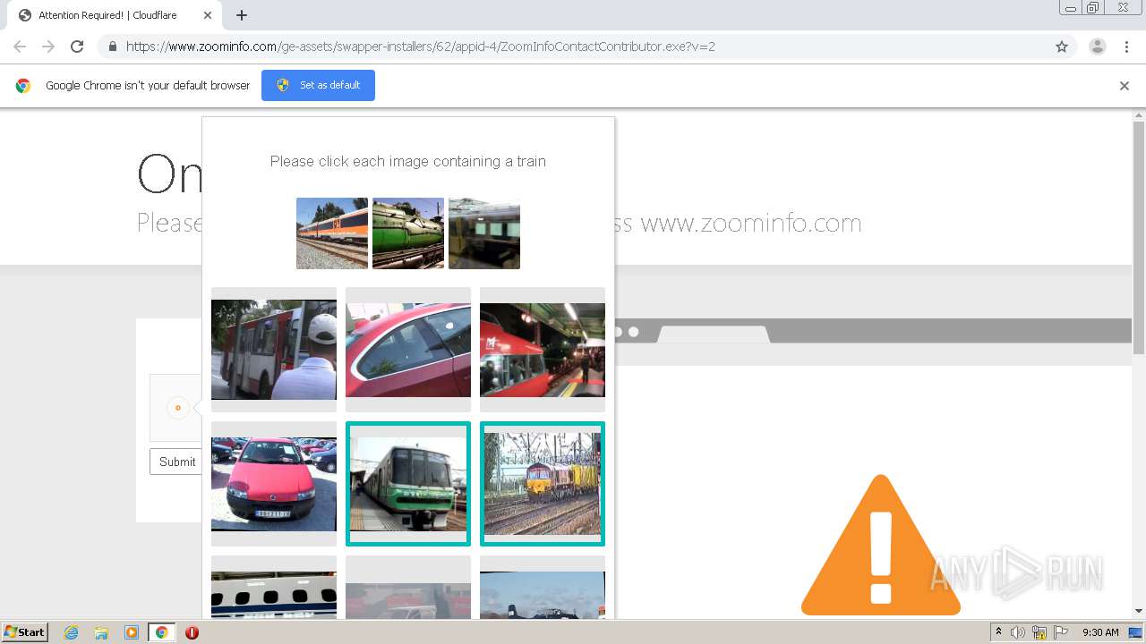Dismiss the default browser notification bar

[1125, 86]
